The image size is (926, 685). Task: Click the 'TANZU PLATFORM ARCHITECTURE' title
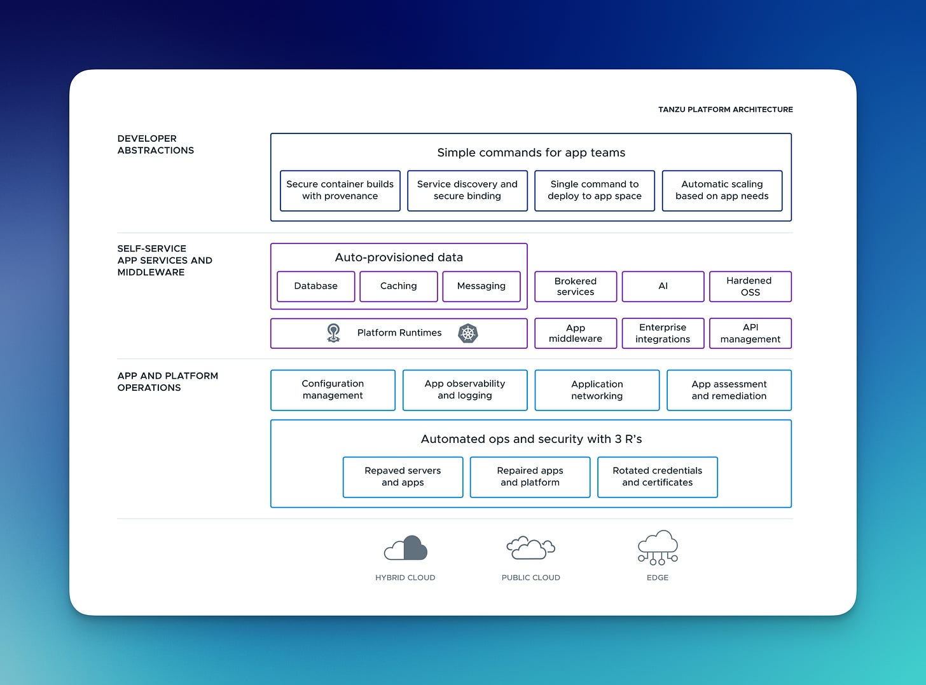pos(726,109)
